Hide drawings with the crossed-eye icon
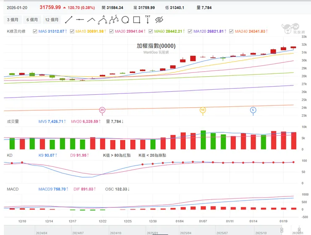311x235 pixels. coord(159,20)
